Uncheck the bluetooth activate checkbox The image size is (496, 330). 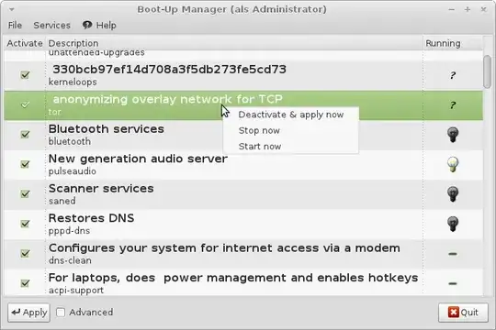click(25, 134)
